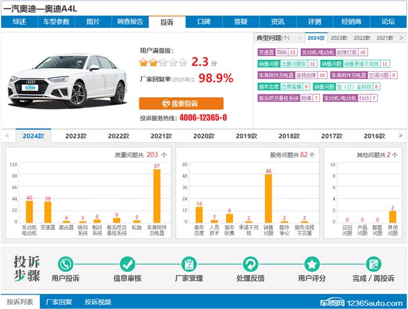Click the 销售问题 出售问题车 12 tag
This screenshot has width=408, height=309.
[x=287, y=64]
